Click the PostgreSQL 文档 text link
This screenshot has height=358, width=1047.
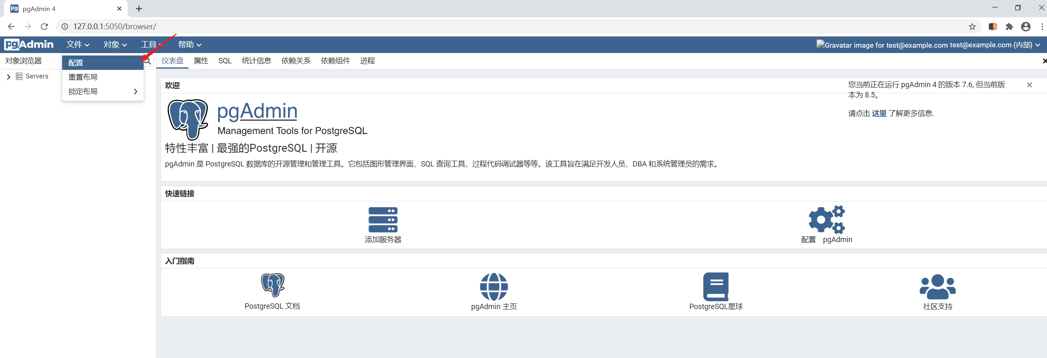point(272,306)
